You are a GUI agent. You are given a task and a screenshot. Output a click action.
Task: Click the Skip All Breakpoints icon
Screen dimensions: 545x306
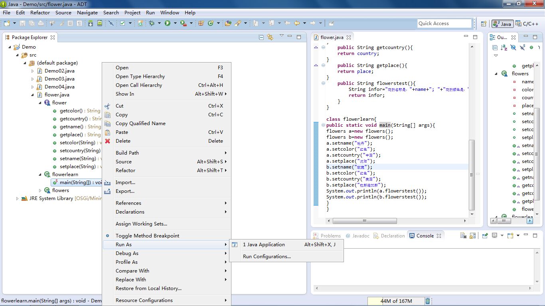[111, 24]
